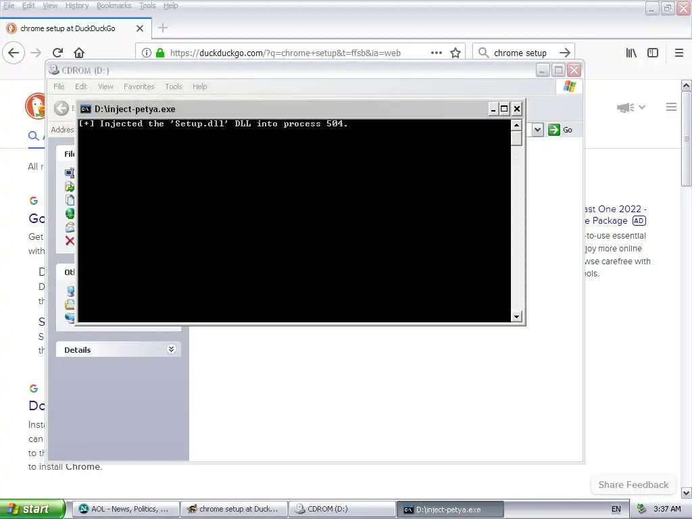The height and width of the screenshot is (519, 692).
Task: Open Firefox library icon
Action: pyautogui.click(x=631, y=53)
